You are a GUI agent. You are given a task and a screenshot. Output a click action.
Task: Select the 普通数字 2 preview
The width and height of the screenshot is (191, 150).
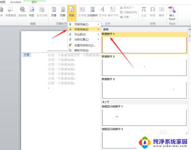coord(144,68)
